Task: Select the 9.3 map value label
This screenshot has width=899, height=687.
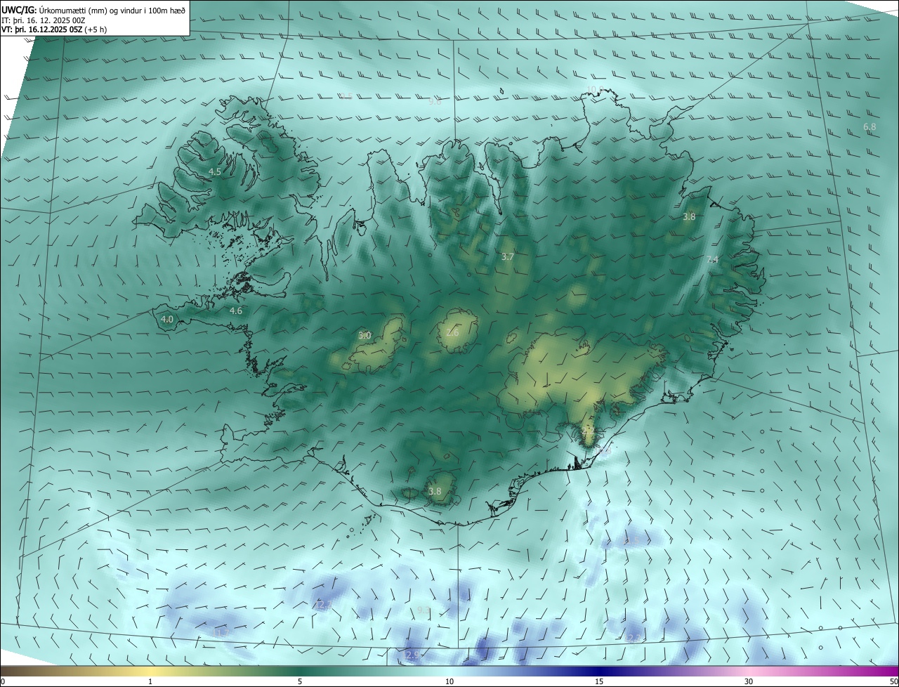Action: [x=424, y=610]
